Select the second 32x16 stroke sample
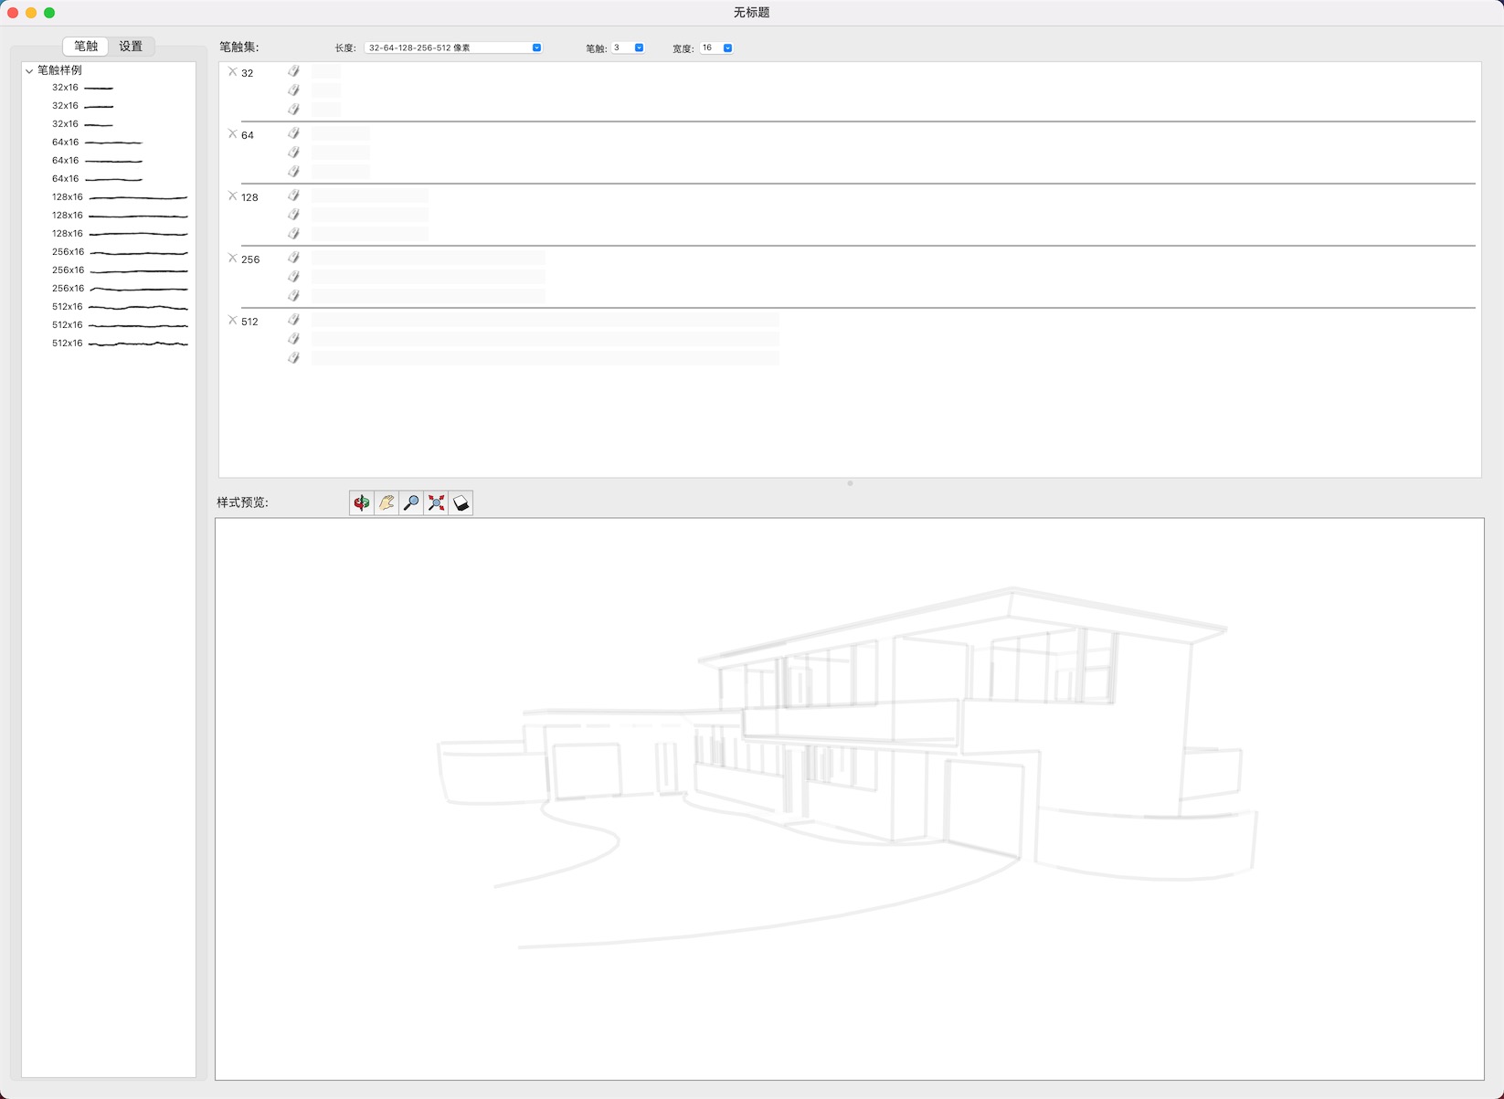The width and height of the screenshot is (1504, 1099). (82, 106)
